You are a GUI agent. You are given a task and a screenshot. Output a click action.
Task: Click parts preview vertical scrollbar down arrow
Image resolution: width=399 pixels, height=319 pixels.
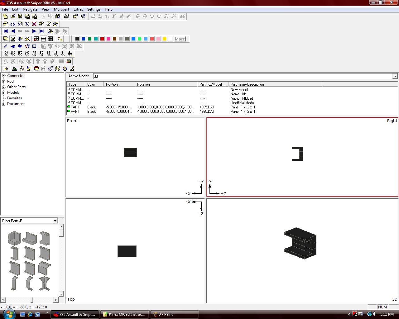[x=61, y=294]
